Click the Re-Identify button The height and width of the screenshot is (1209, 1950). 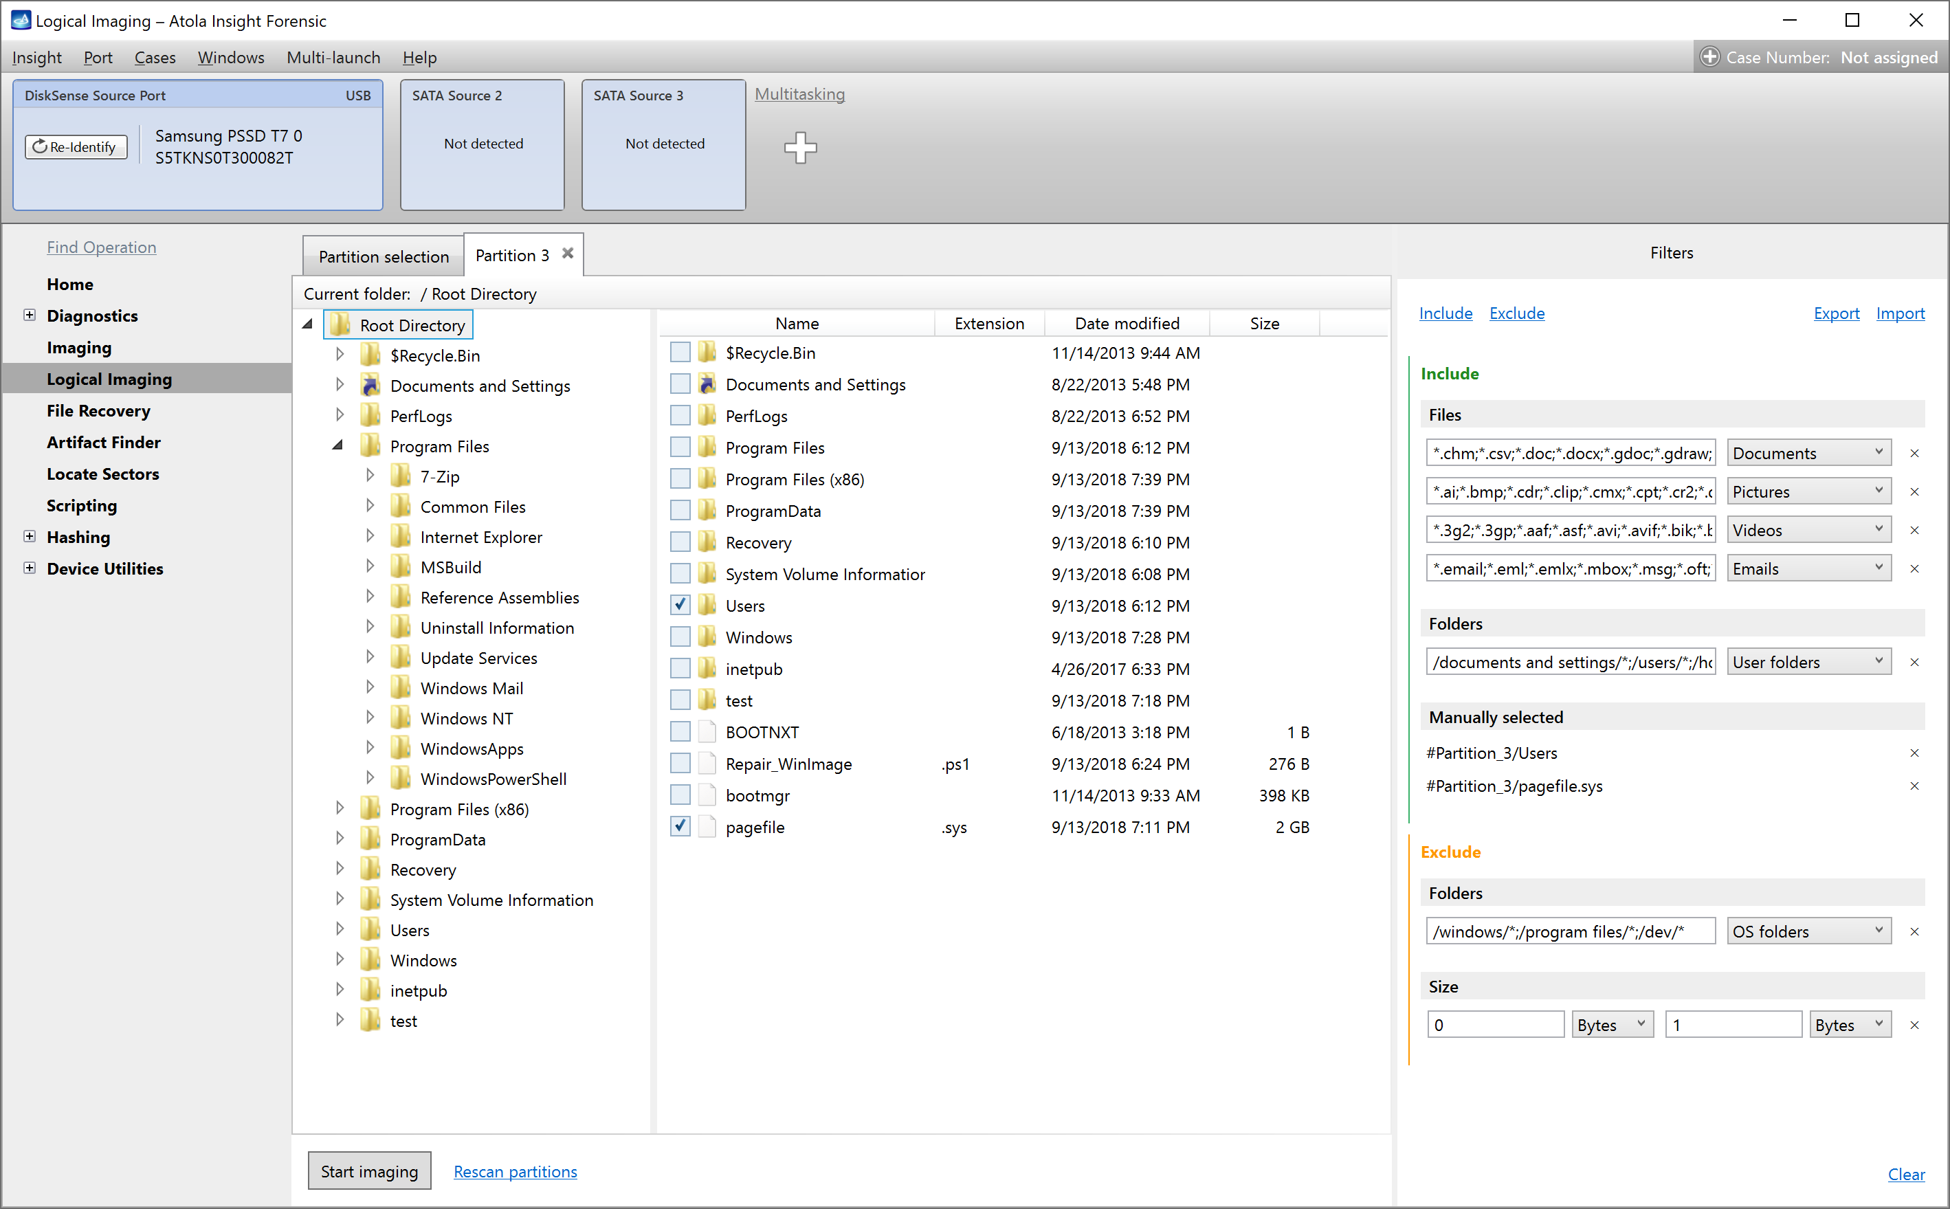(x=76, y=147)
